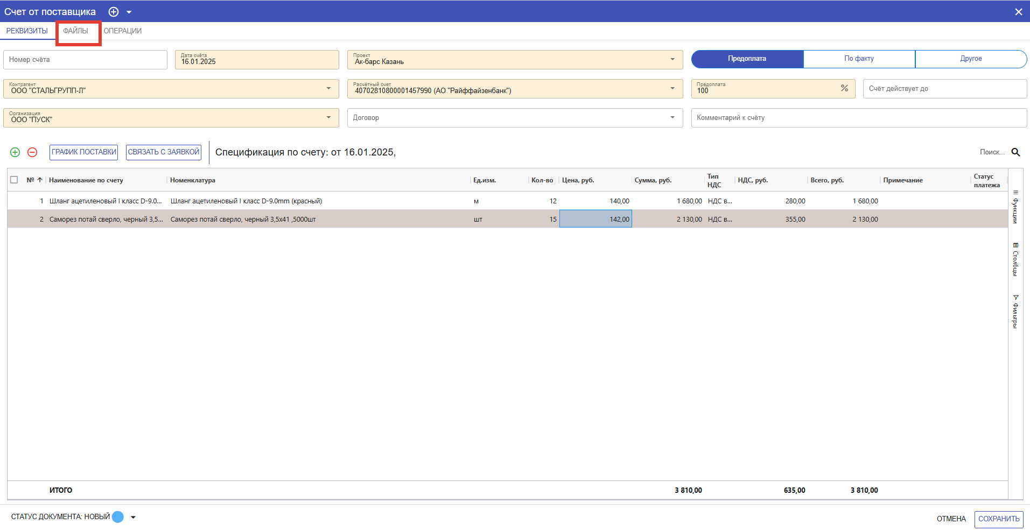Select the Предоплата payment option

coord(747,59)
